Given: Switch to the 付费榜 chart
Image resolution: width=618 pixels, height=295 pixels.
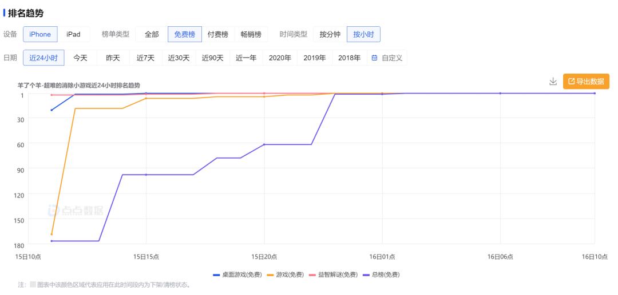Looking at the screenshot, I should click(218, 34).
